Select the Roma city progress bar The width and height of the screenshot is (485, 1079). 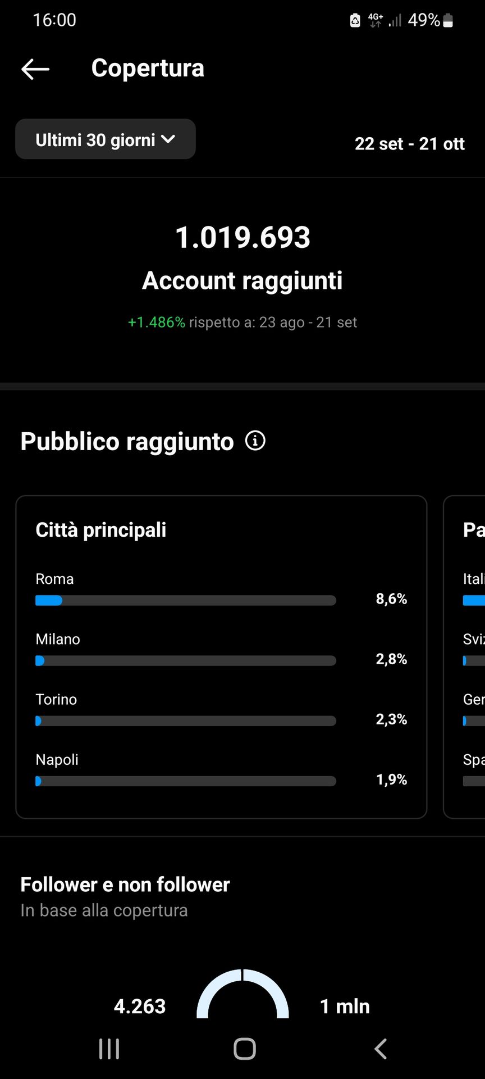coord(185,600)
